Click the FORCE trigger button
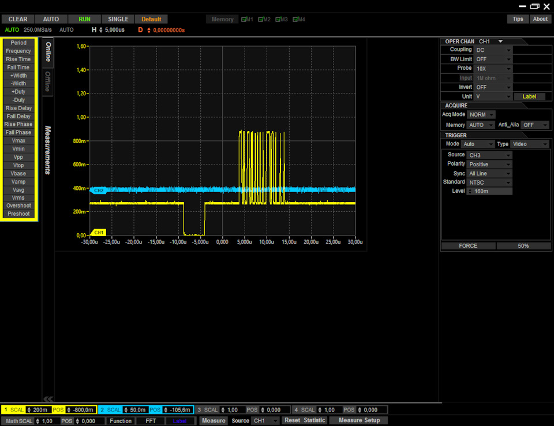The height and width of the screenshot is (426, 554). [x=468, y=246]
